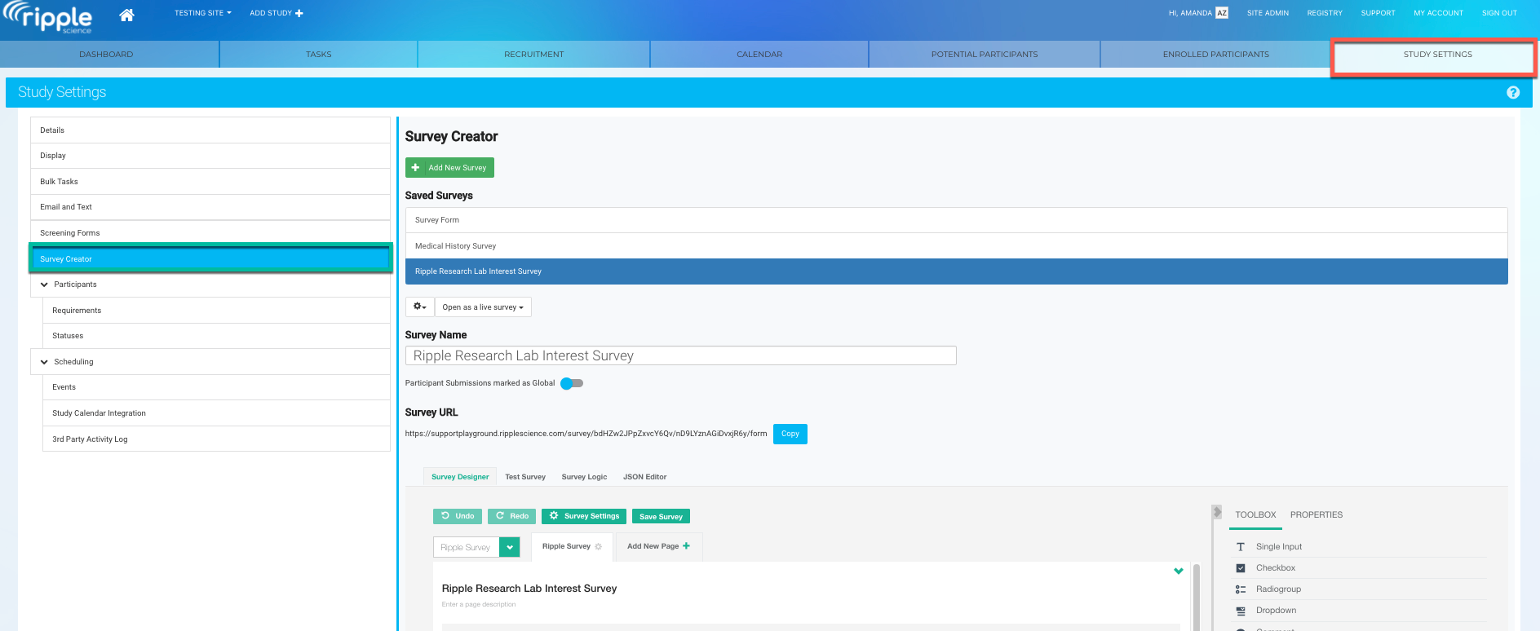This screenshot has width=1540, height=631.
Task: Collapse the toolbox panel arrow icon
Action: (1217, 513)
